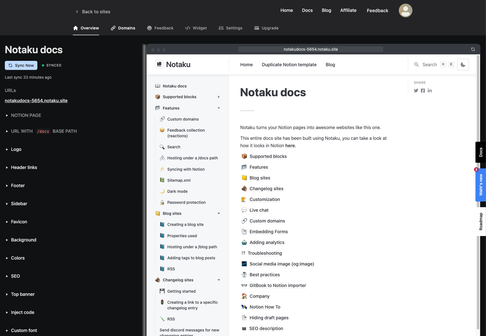Expand the Logo settings section
The image size is (486, 336).
pyautogui.click(x=13, y=149)
